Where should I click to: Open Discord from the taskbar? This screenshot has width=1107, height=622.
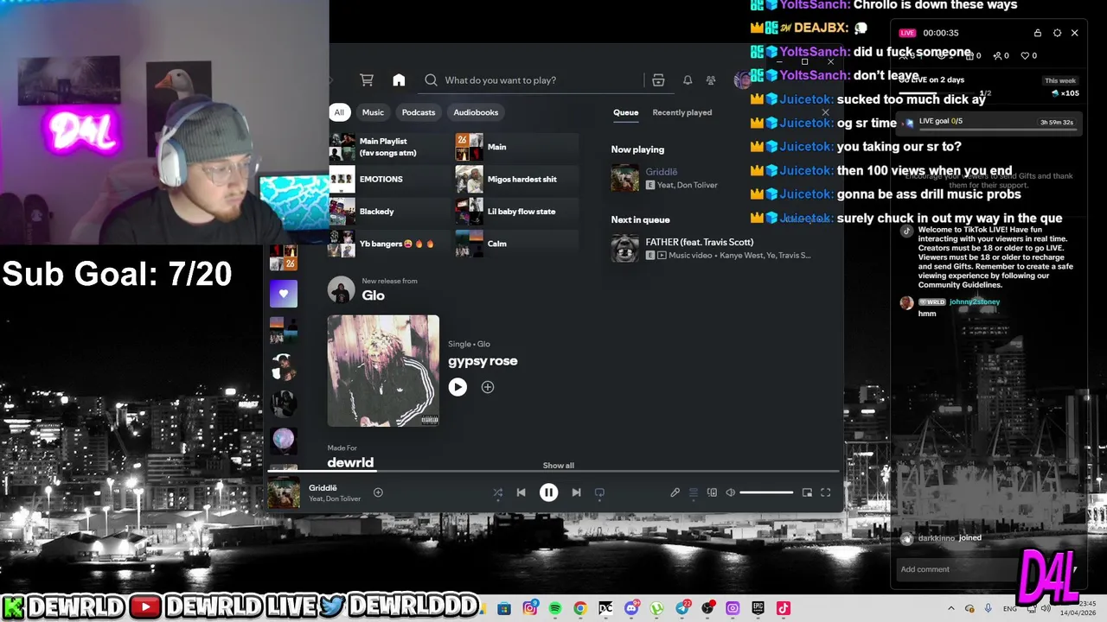[631, 608]
